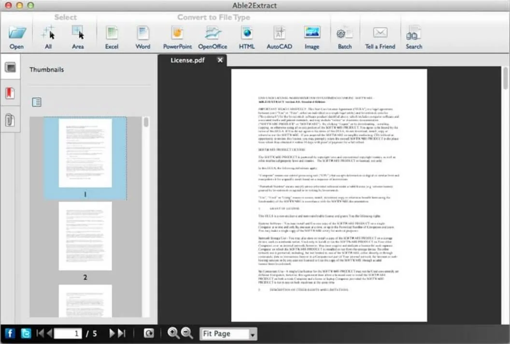Go to the next page

click(x=112, y=333)
